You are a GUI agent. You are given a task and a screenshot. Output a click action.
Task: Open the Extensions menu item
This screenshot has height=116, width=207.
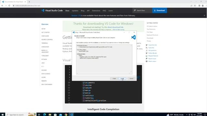[96, 11]
